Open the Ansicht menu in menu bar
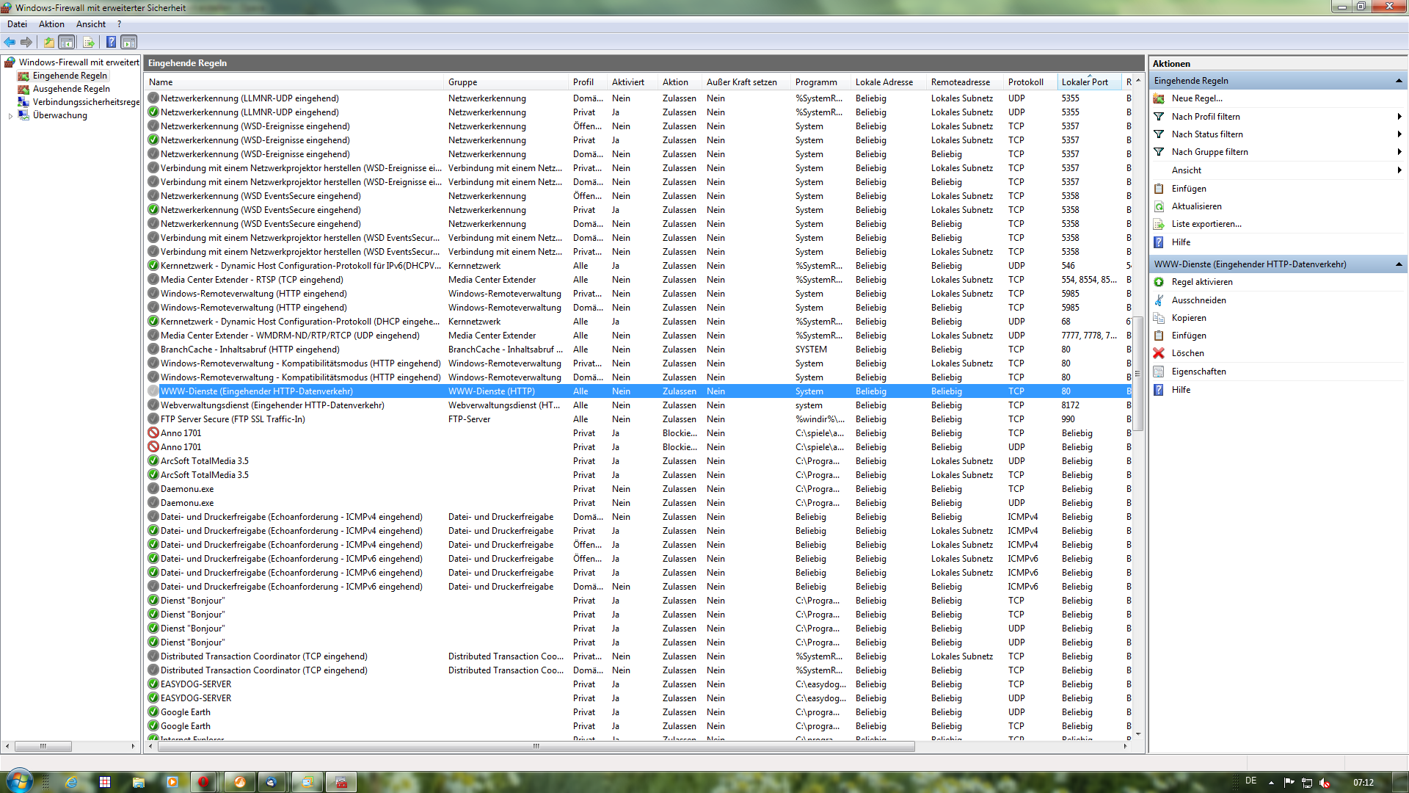The width and height of the screenshot is (1409, 793). coord(91,24)
